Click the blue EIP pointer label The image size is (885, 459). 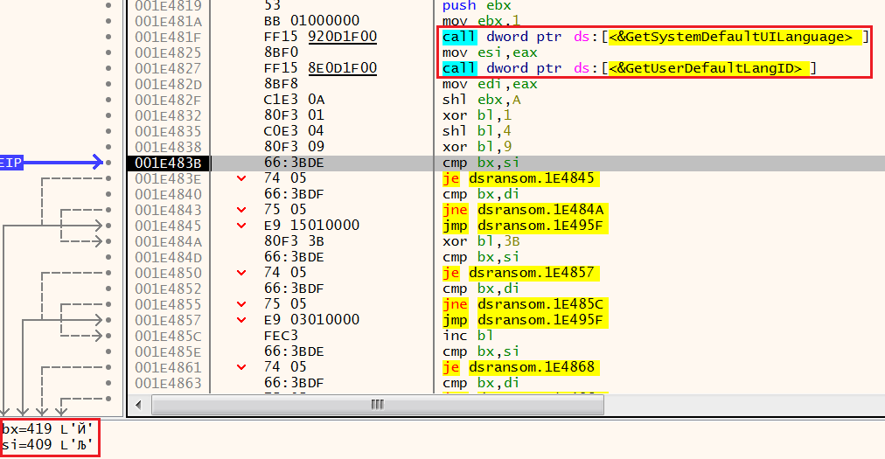pos(11,163)
